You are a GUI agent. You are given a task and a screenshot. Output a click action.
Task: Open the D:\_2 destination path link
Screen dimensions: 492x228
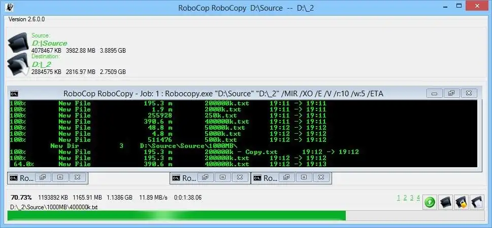41,64
